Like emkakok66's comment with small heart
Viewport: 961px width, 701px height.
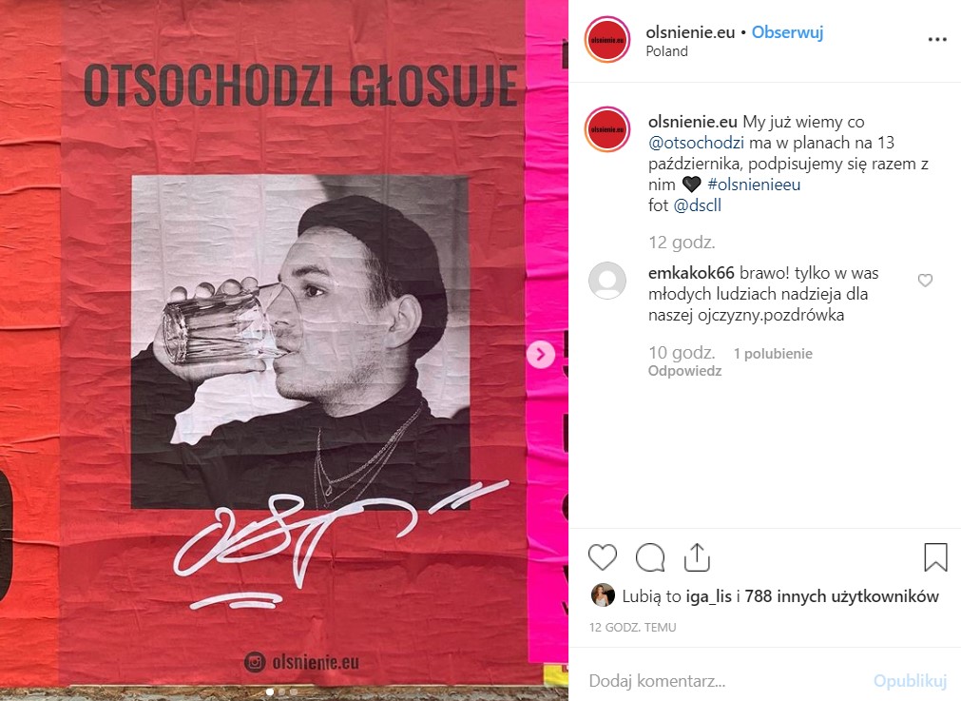click(925, 281)
